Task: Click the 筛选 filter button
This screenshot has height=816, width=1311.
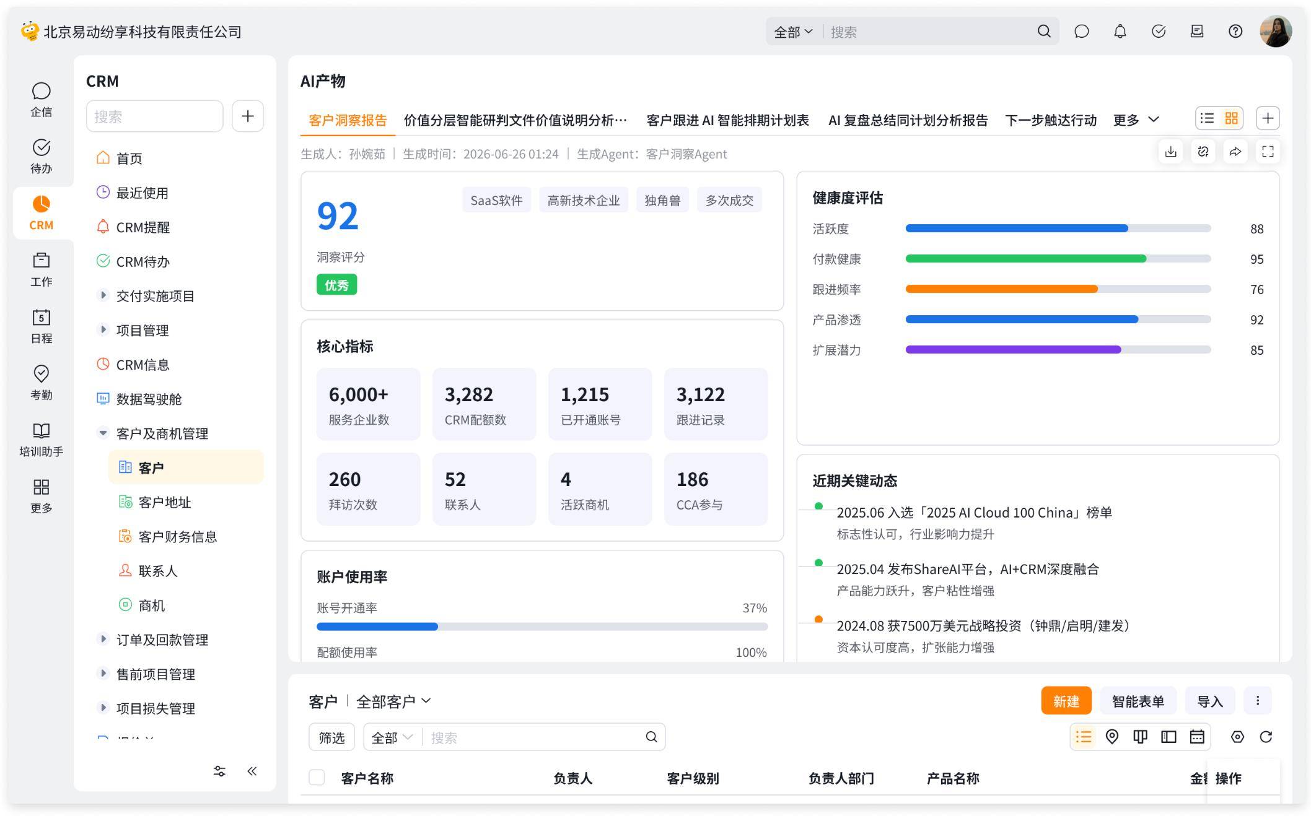Action: point(331,737)
